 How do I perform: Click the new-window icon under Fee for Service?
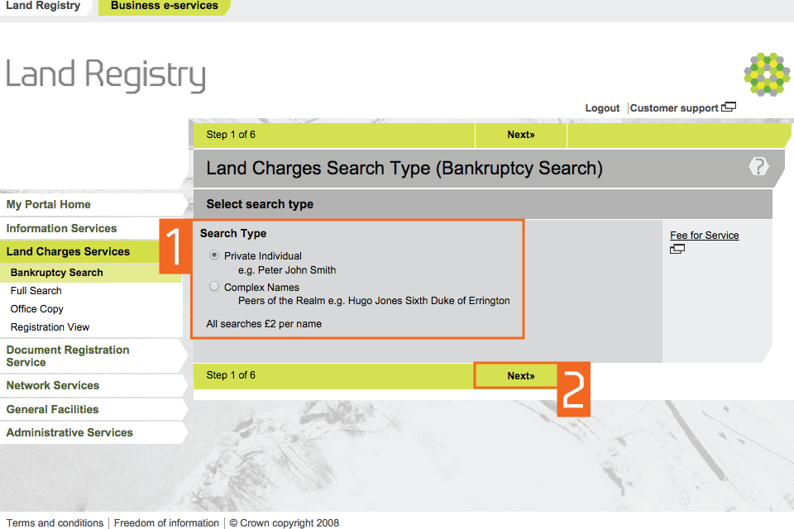tap(677, 249)
